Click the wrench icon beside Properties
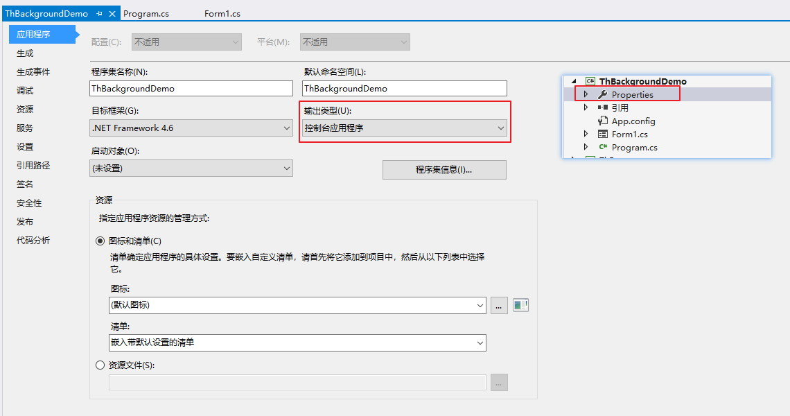This screenshot has height=416, width=790. pyautogui.click(x=602, y=94)
